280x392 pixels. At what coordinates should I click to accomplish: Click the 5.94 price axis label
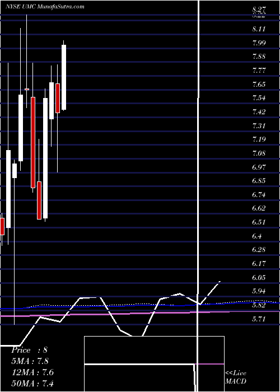tap(259, 291)
